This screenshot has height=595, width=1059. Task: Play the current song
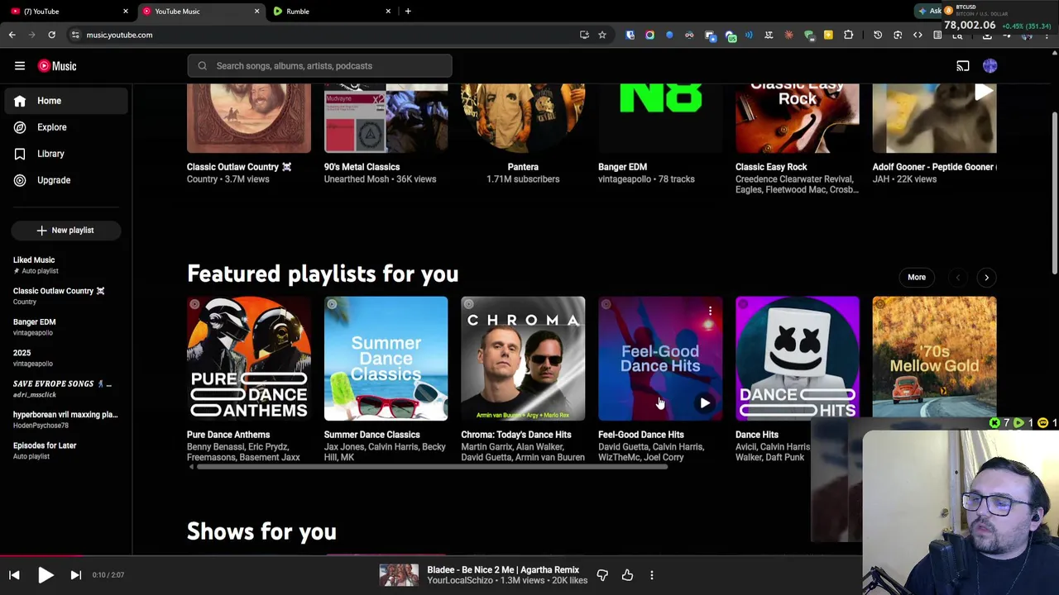click(x=46, y=575)
